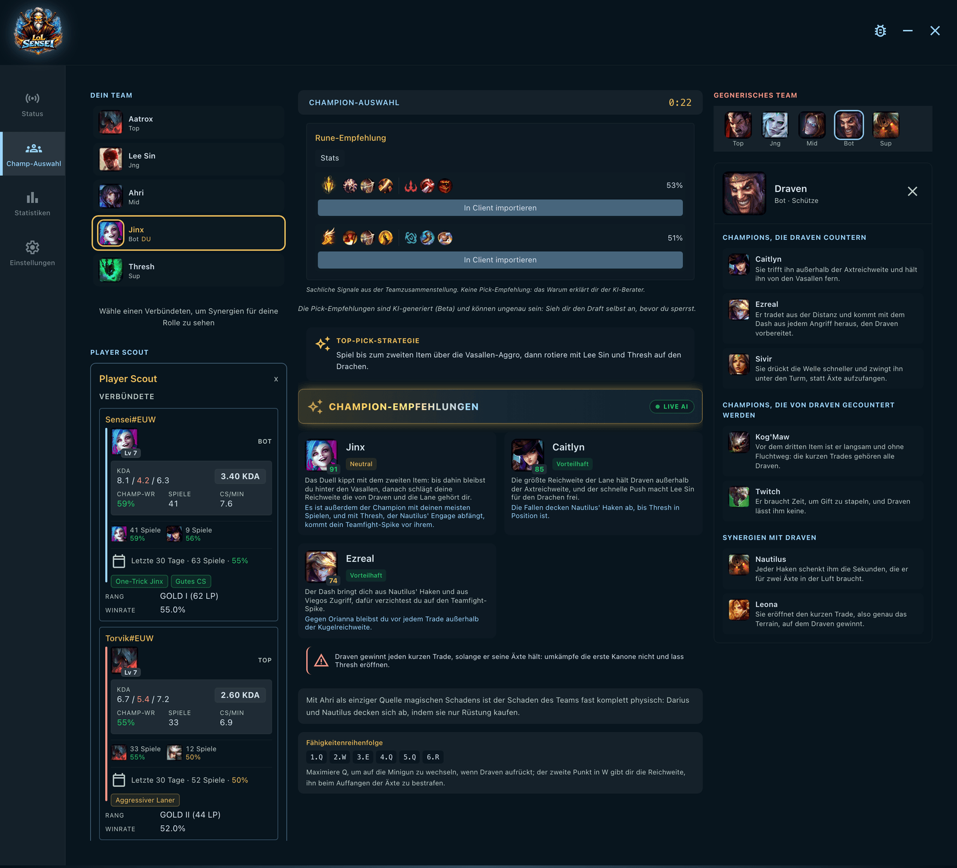Click Nautilus portrait icon
This screenshot has height=868, width=957.
[739, 564]
